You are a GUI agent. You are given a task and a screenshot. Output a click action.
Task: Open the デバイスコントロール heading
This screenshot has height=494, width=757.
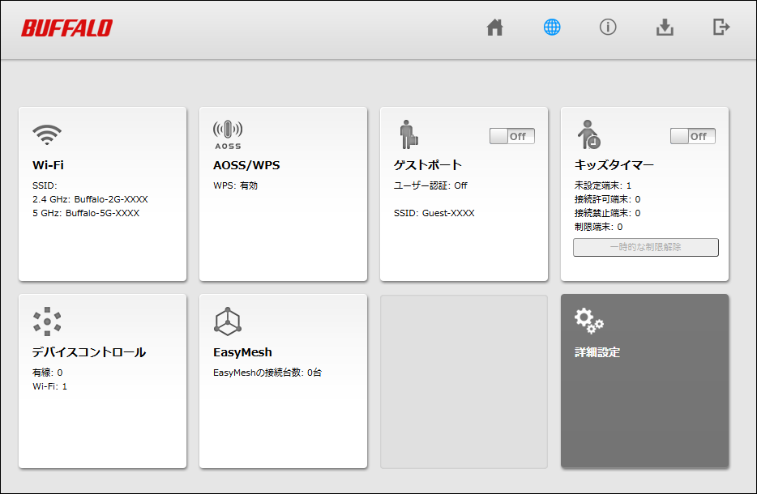tap(89, 352)
